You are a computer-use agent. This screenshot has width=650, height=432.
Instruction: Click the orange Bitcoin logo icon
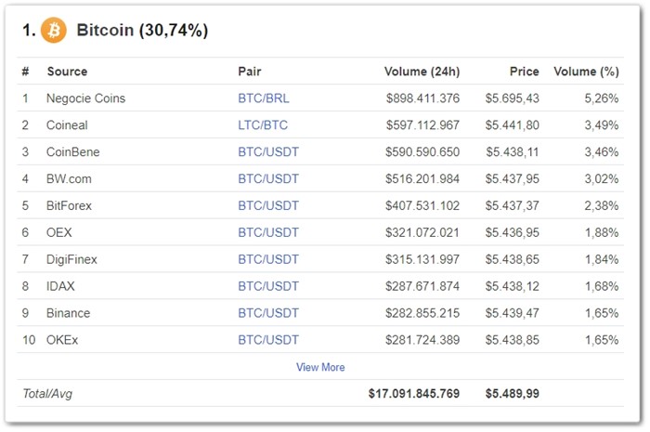(x=54, y=31)
